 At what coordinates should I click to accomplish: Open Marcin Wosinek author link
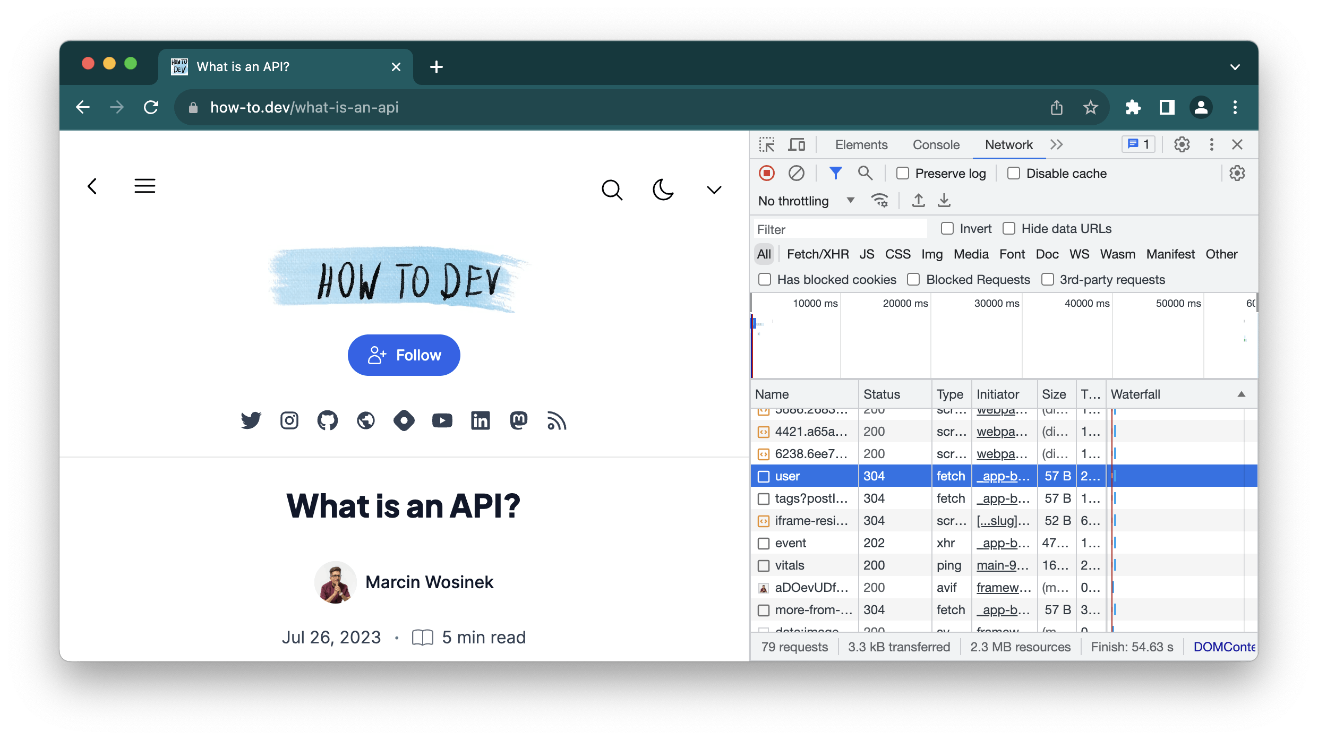[429, 582]
